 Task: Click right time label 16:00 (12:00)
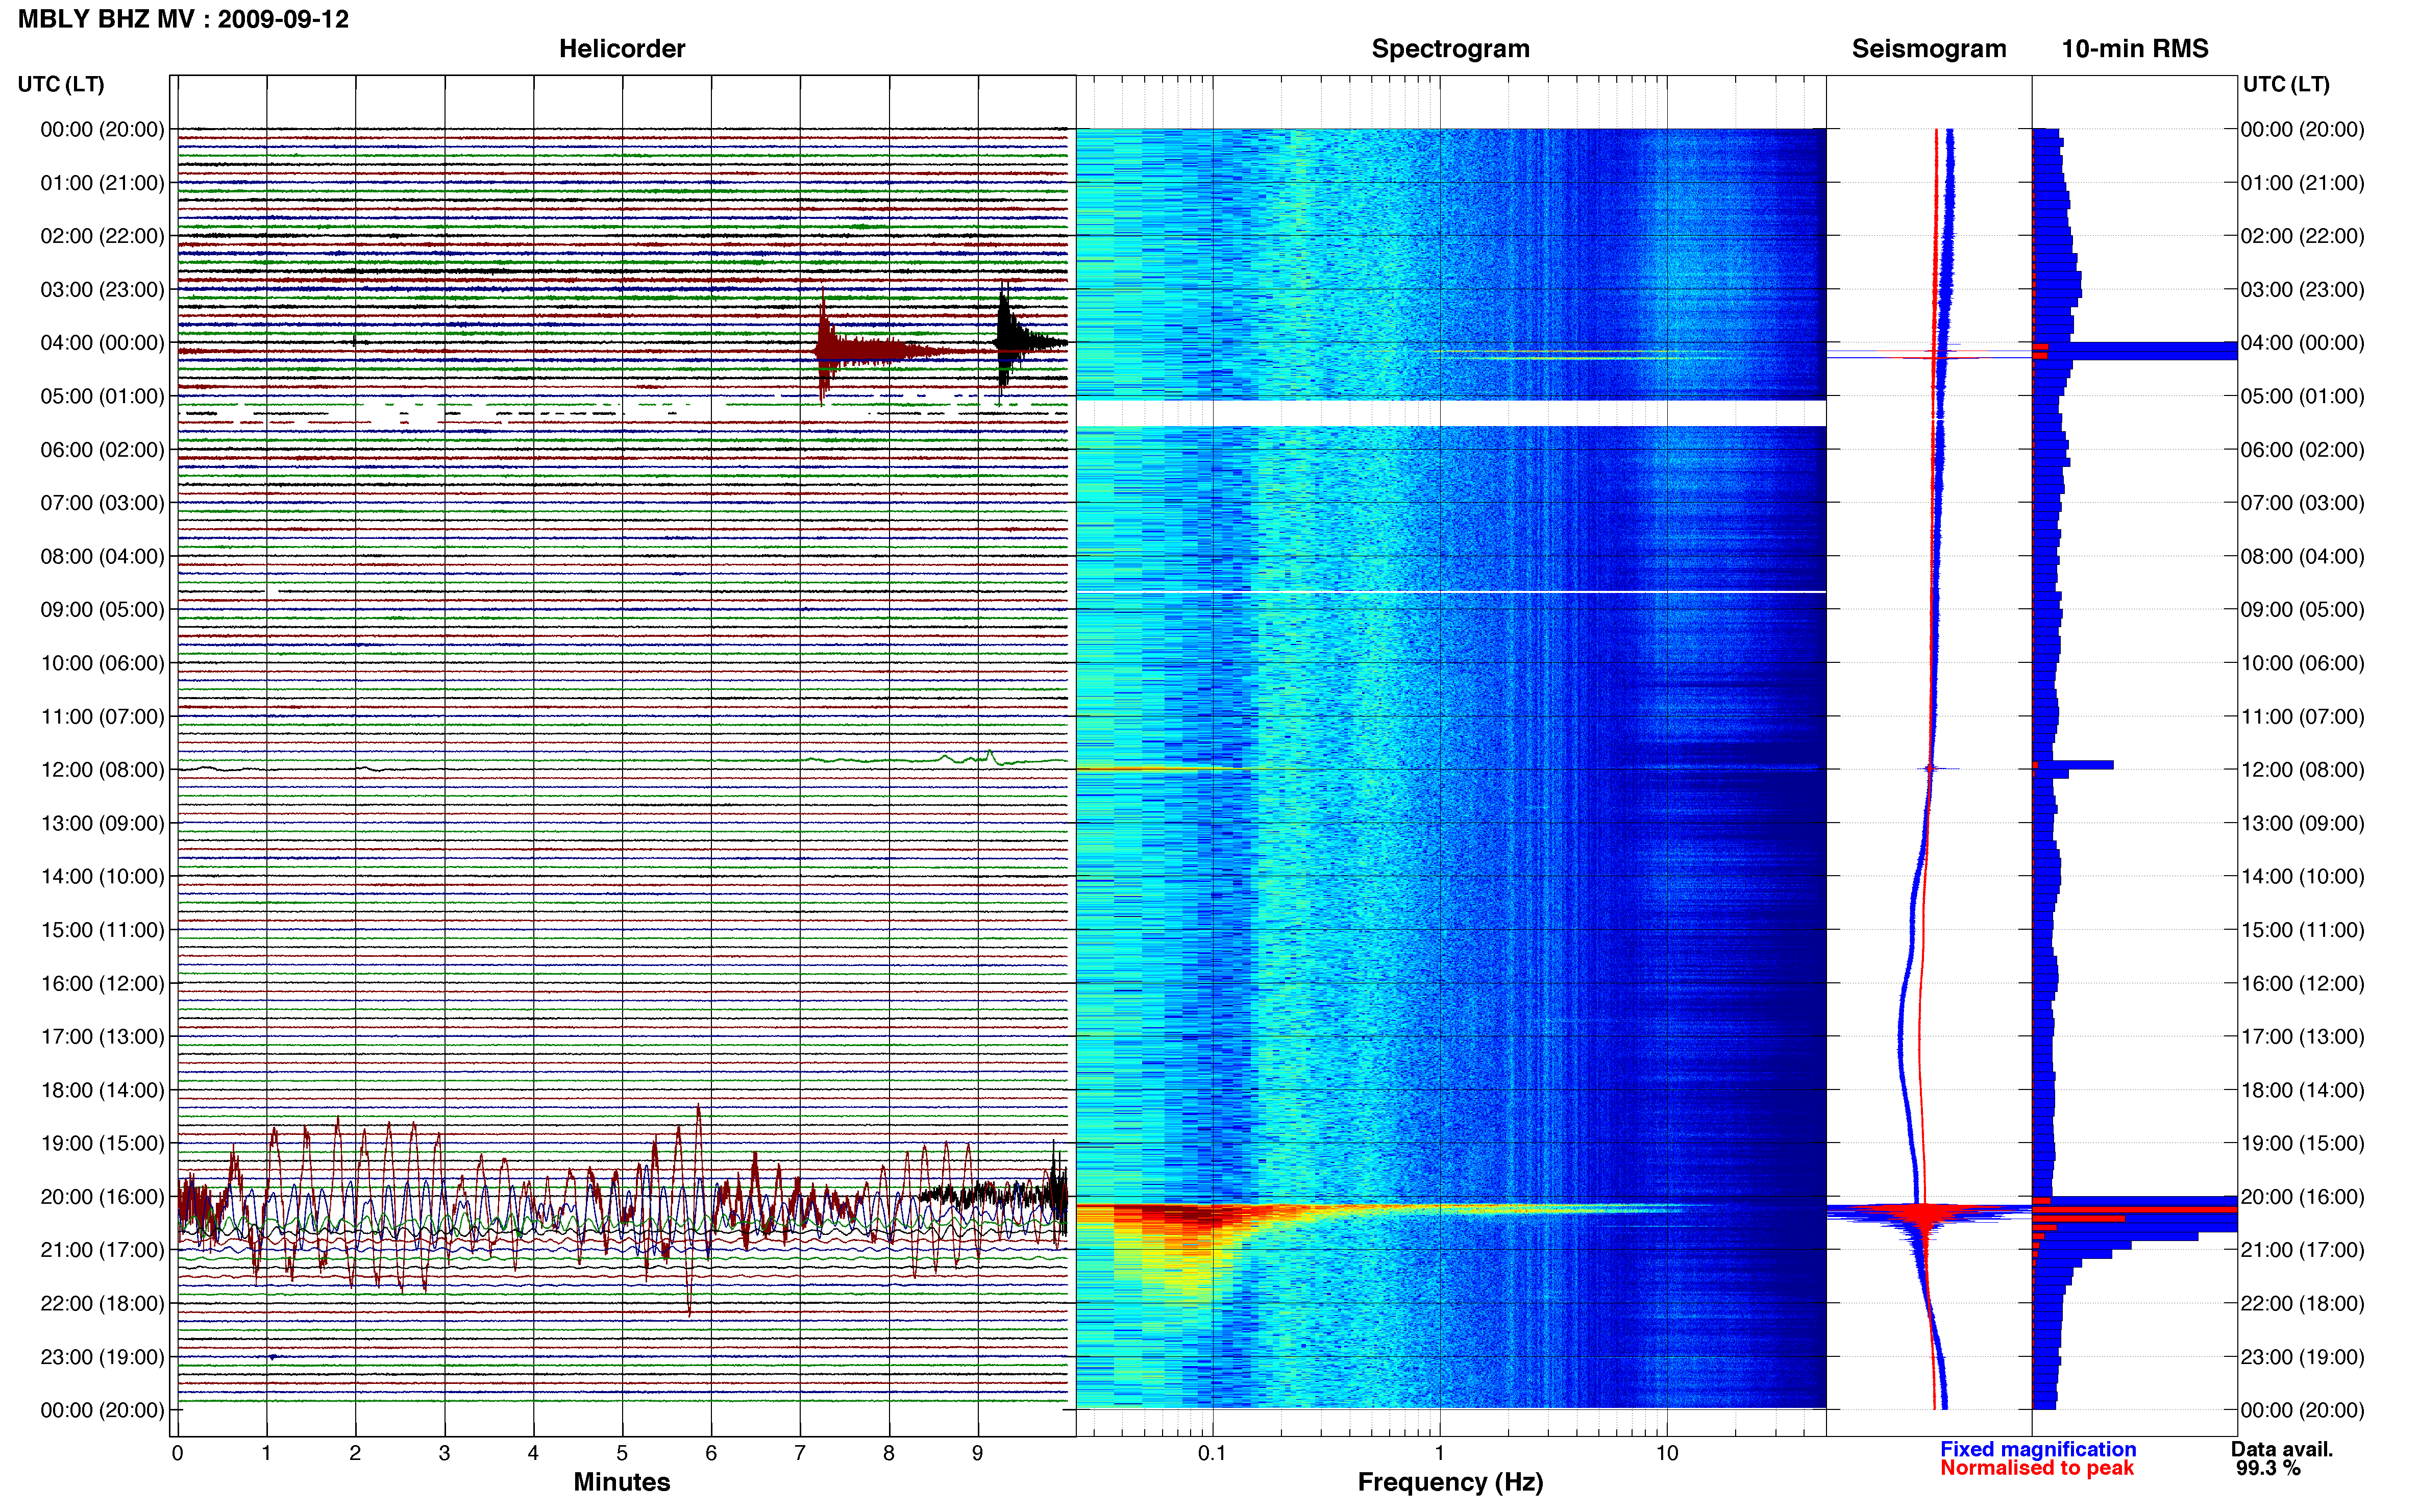click(2302, 983)
